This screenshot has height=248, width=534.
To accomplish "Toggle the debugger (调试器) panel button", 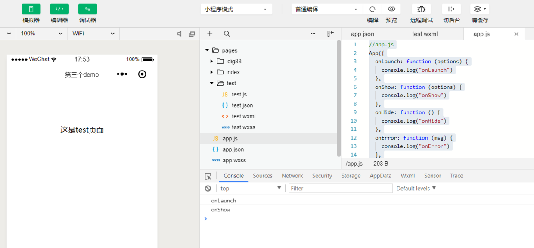I will point(87,9).
